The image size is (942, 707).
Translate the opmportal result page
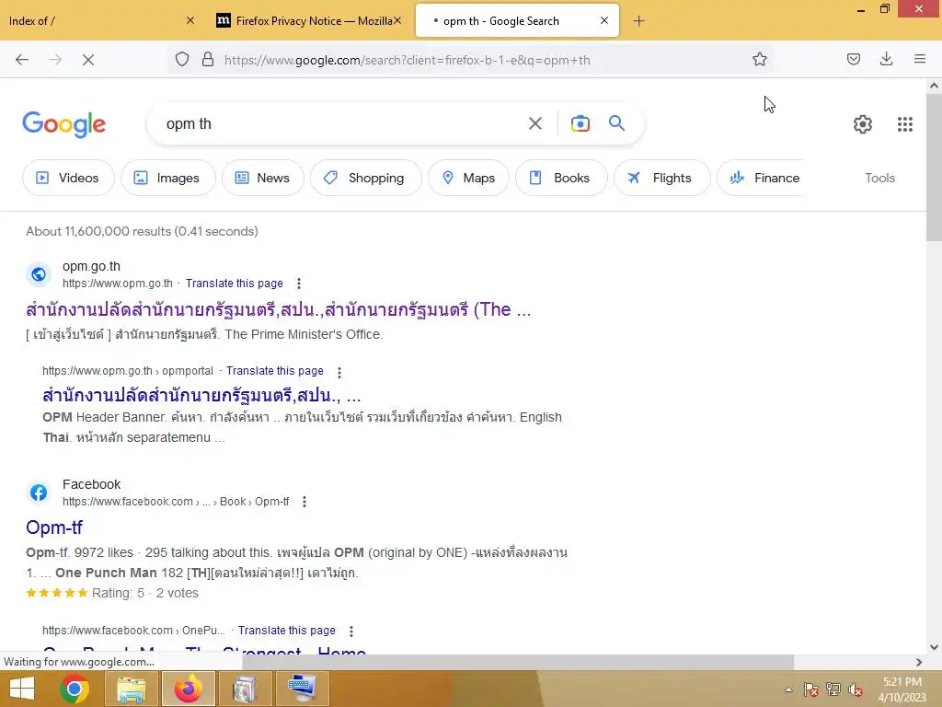click(274, 371)
